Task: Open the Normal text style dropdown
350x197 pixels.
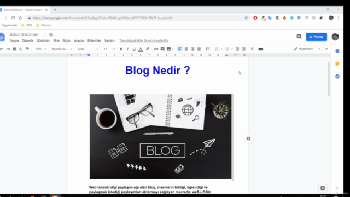Action: point(62,49)
